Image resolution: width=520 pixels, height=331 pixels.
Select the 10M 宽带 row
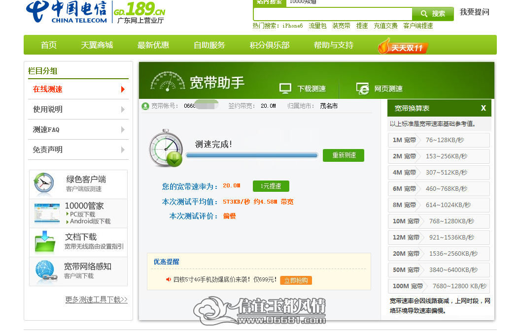(439, 221)
